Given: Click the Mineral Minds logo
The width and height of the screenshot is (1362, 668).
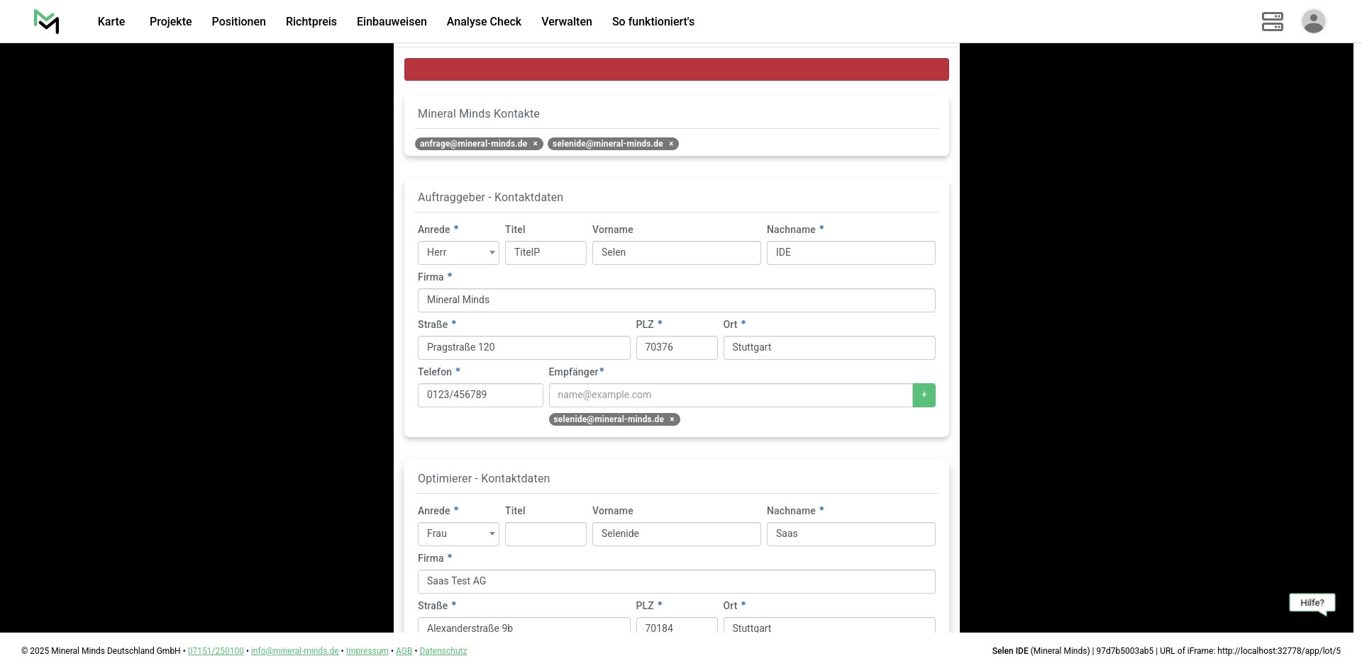Looking at the screenshot, I should 47,21.
